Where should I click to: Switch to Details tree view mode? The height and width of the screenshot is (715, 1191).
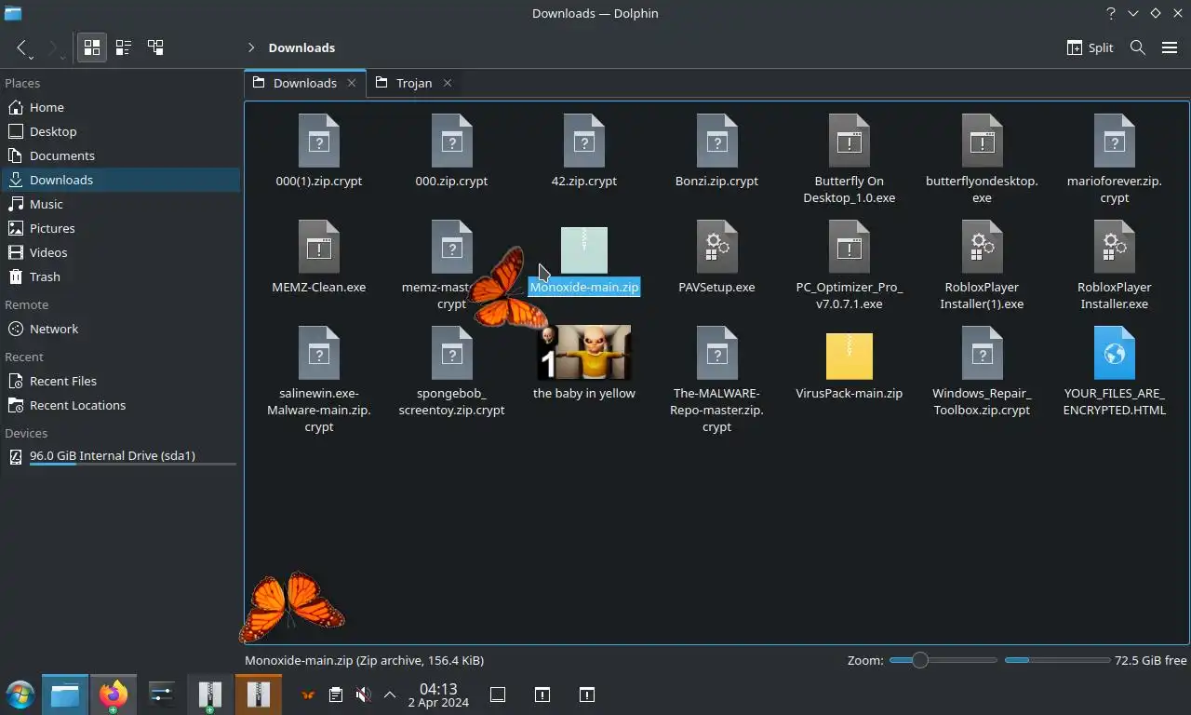click(155, 47)
